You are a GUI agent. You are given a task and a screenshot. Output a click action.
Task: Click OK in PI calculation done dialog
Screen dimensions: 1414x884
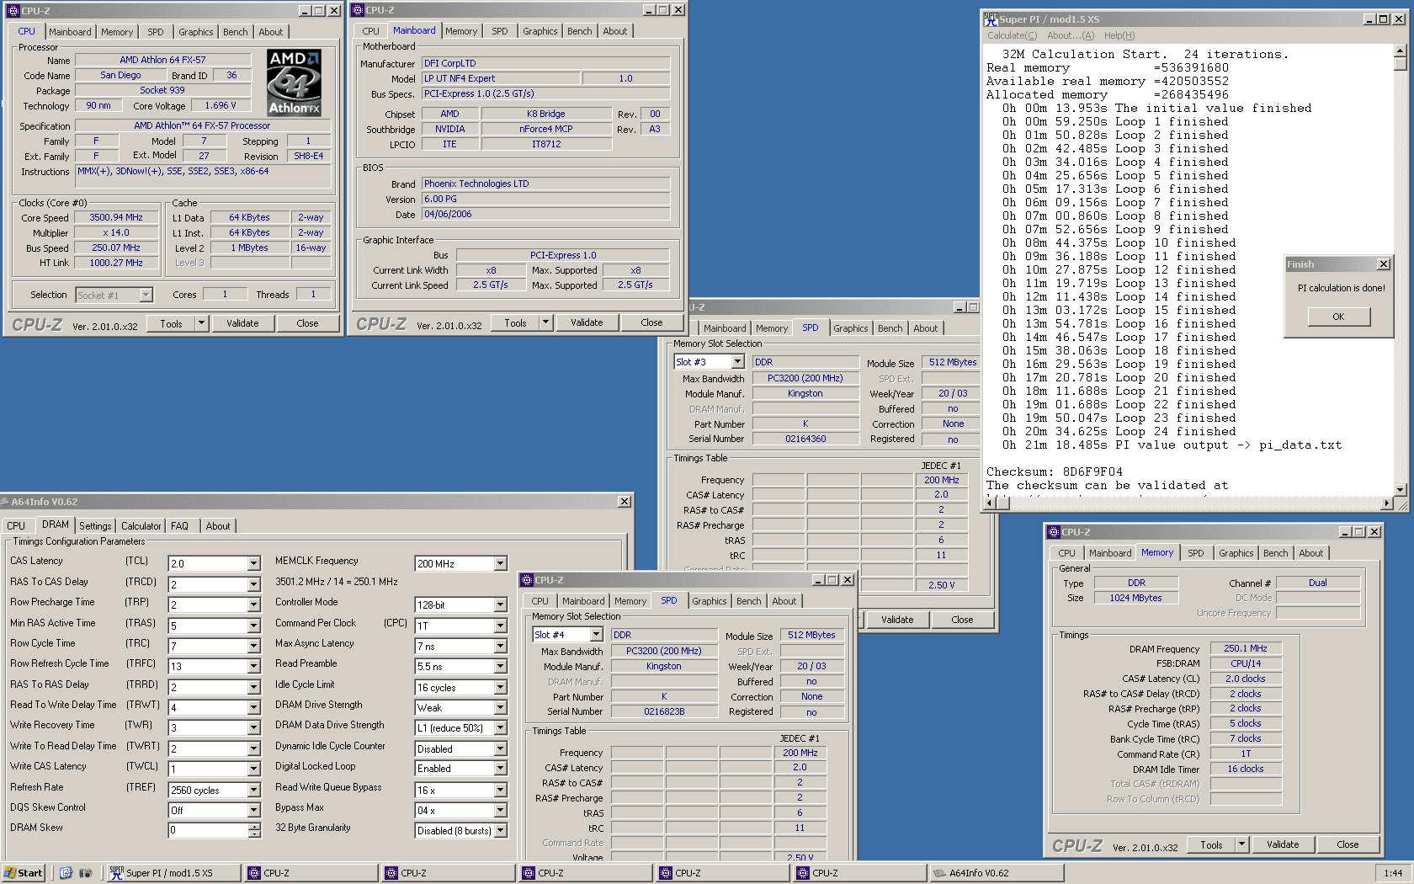[1338, 317]
